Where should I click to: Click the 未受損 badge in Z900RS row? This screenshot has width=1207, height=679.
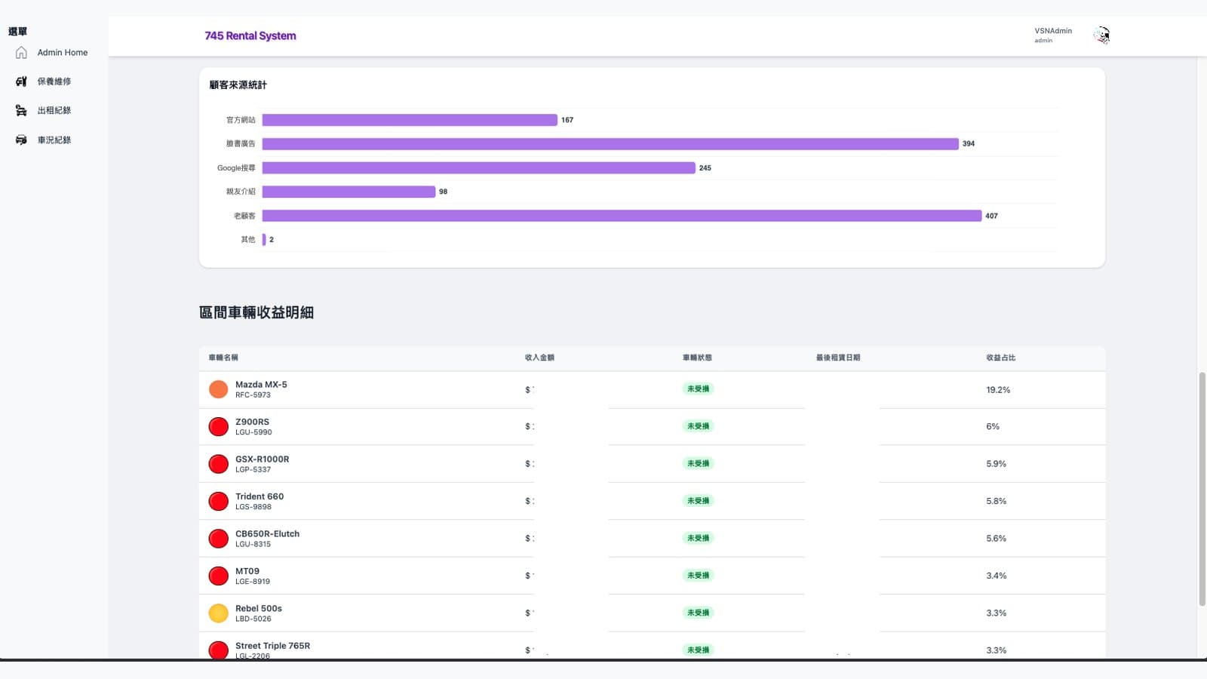pyautogui.click(x=698, y=426)
